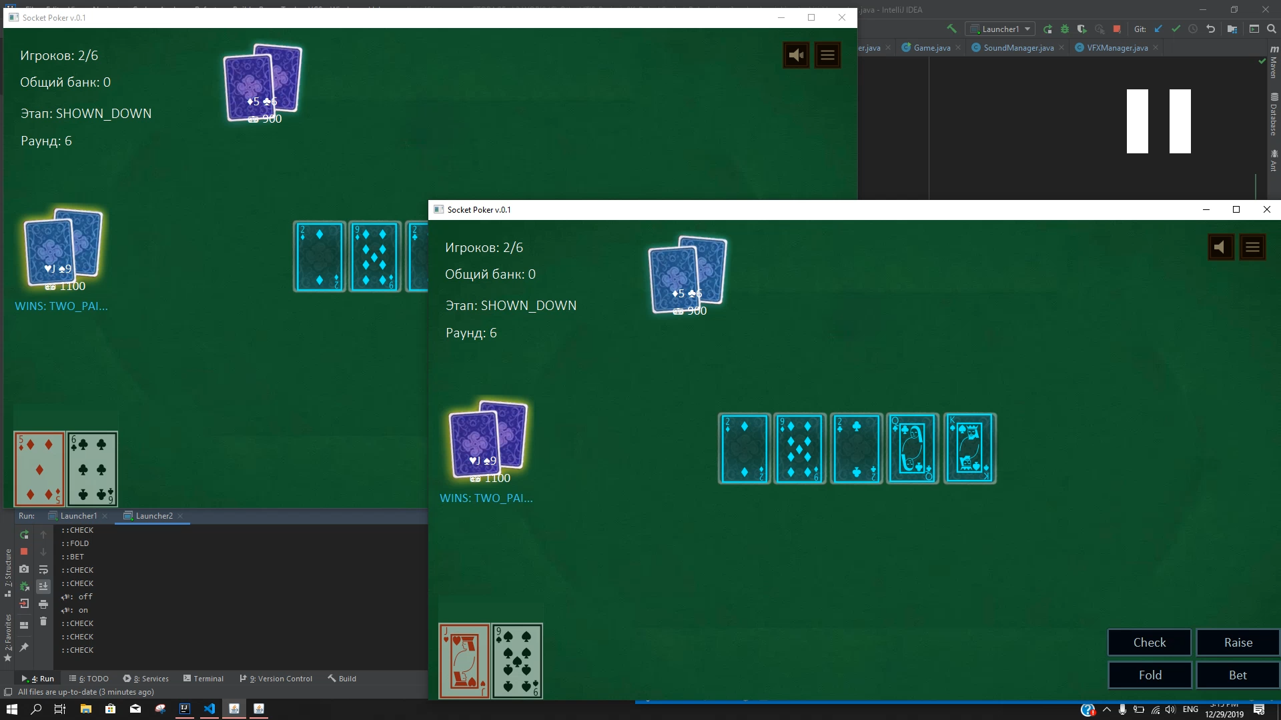Select the Launcher1 run tab
This screenshot has height=720, width=1281.
coord(78,516)
